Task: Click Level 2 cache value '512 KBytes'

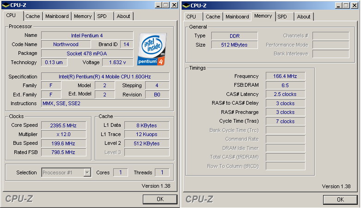Action: 147,143
